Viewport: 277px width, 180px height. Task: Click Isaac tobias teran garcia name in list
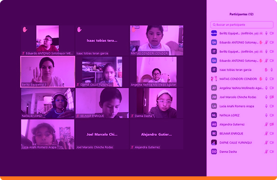click(235, 70)
